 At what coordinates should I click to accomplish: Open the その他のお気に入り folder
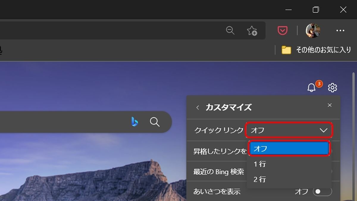tap(316, 50)
